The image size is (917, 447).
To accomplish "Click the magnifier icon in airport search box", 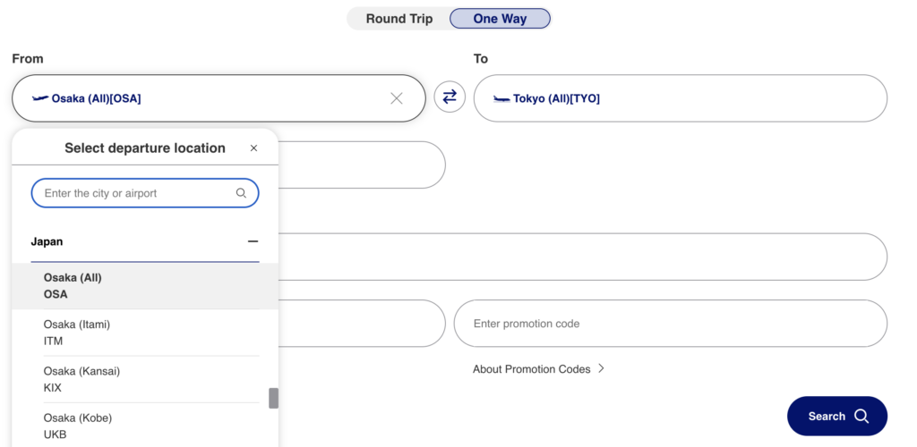I will click(x=241, y=193).
